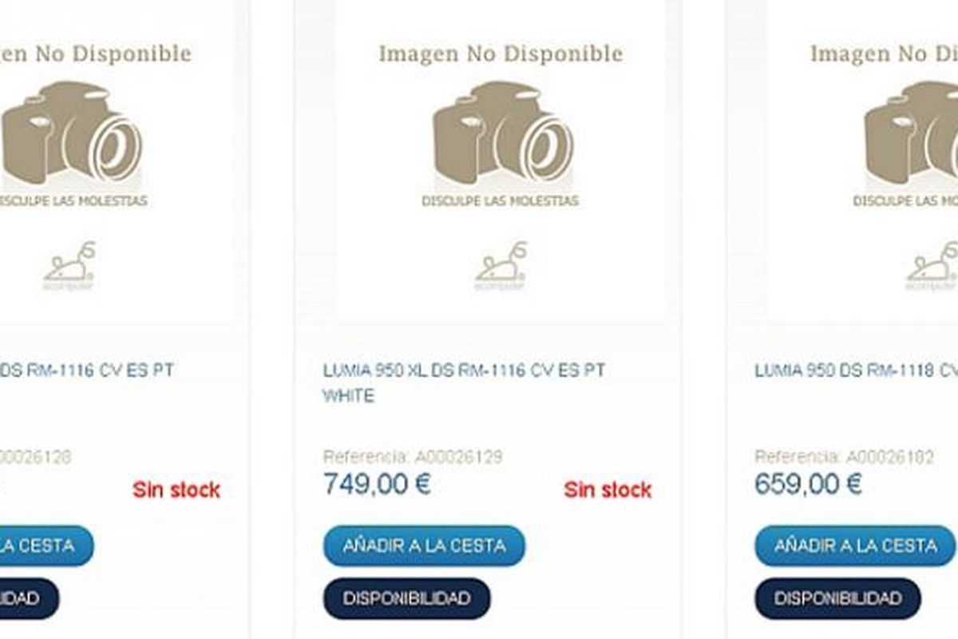Screen dimensions: 958x639
Task: Add the 659,00 € Lumia to the basket
Action: (x=855, y=546)
